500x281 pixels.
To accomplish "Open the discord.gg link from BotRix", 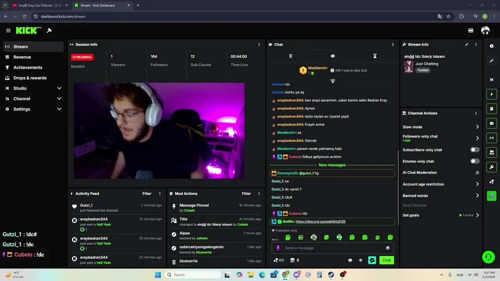I will point(320,222).
